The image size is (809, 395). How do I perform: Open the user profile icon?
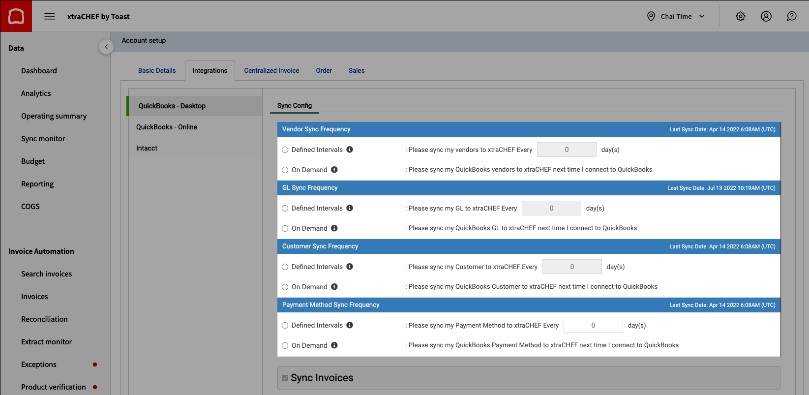point(766,16)
